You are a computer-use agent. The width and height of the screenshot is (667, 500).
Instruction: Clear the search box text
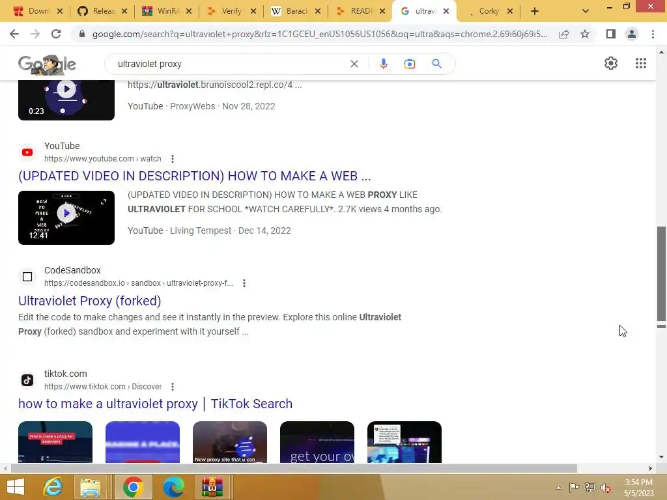354,64
